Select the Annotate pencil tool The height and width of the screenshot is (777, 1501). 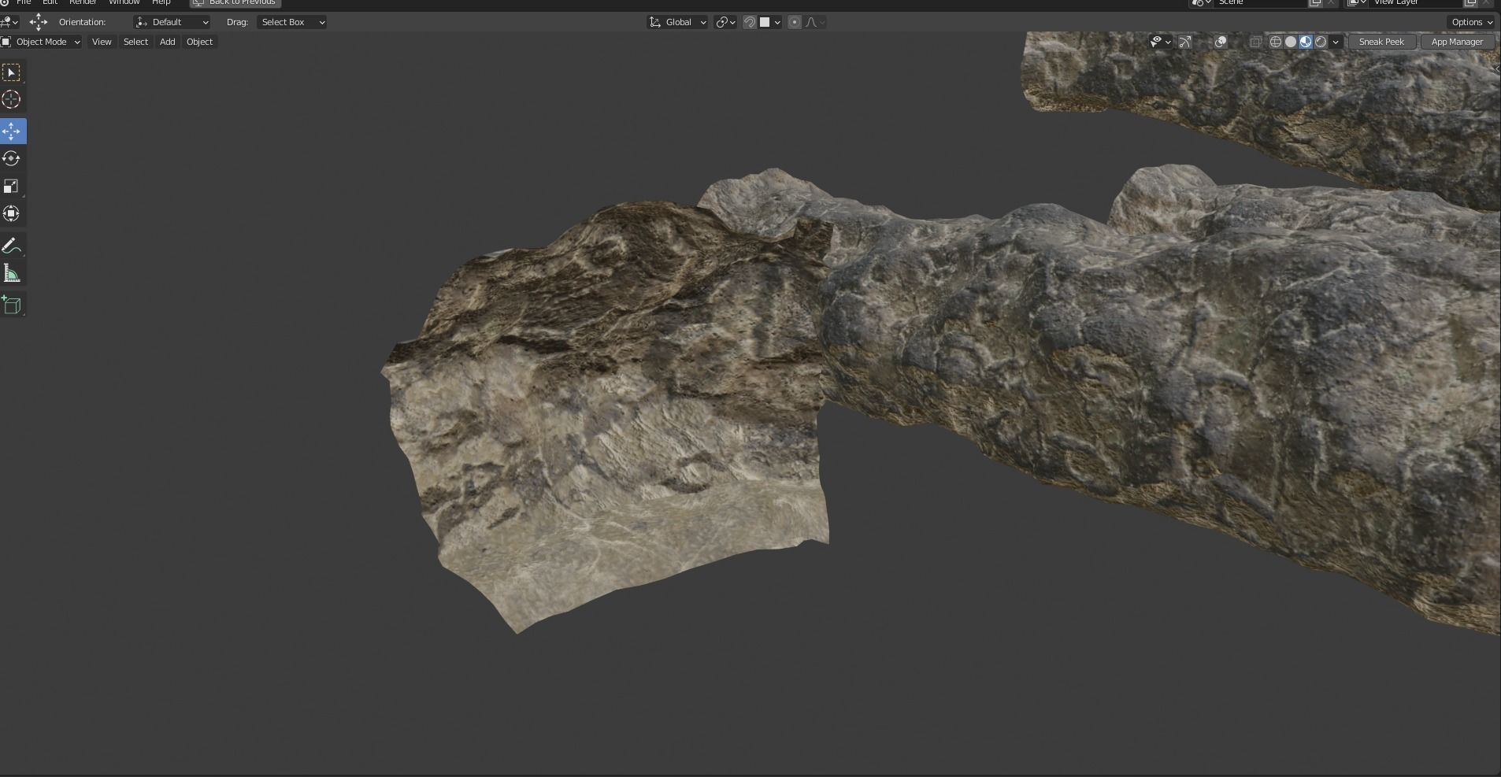12,246
